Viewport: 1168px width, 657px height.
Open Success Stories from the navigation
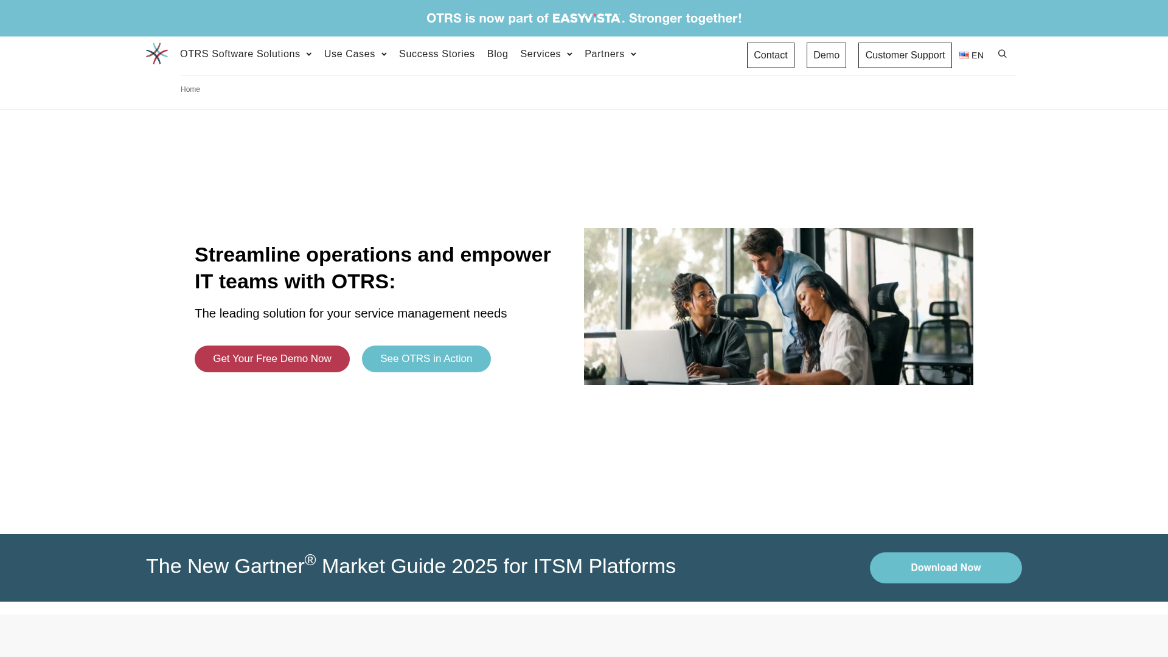point(436,54)
